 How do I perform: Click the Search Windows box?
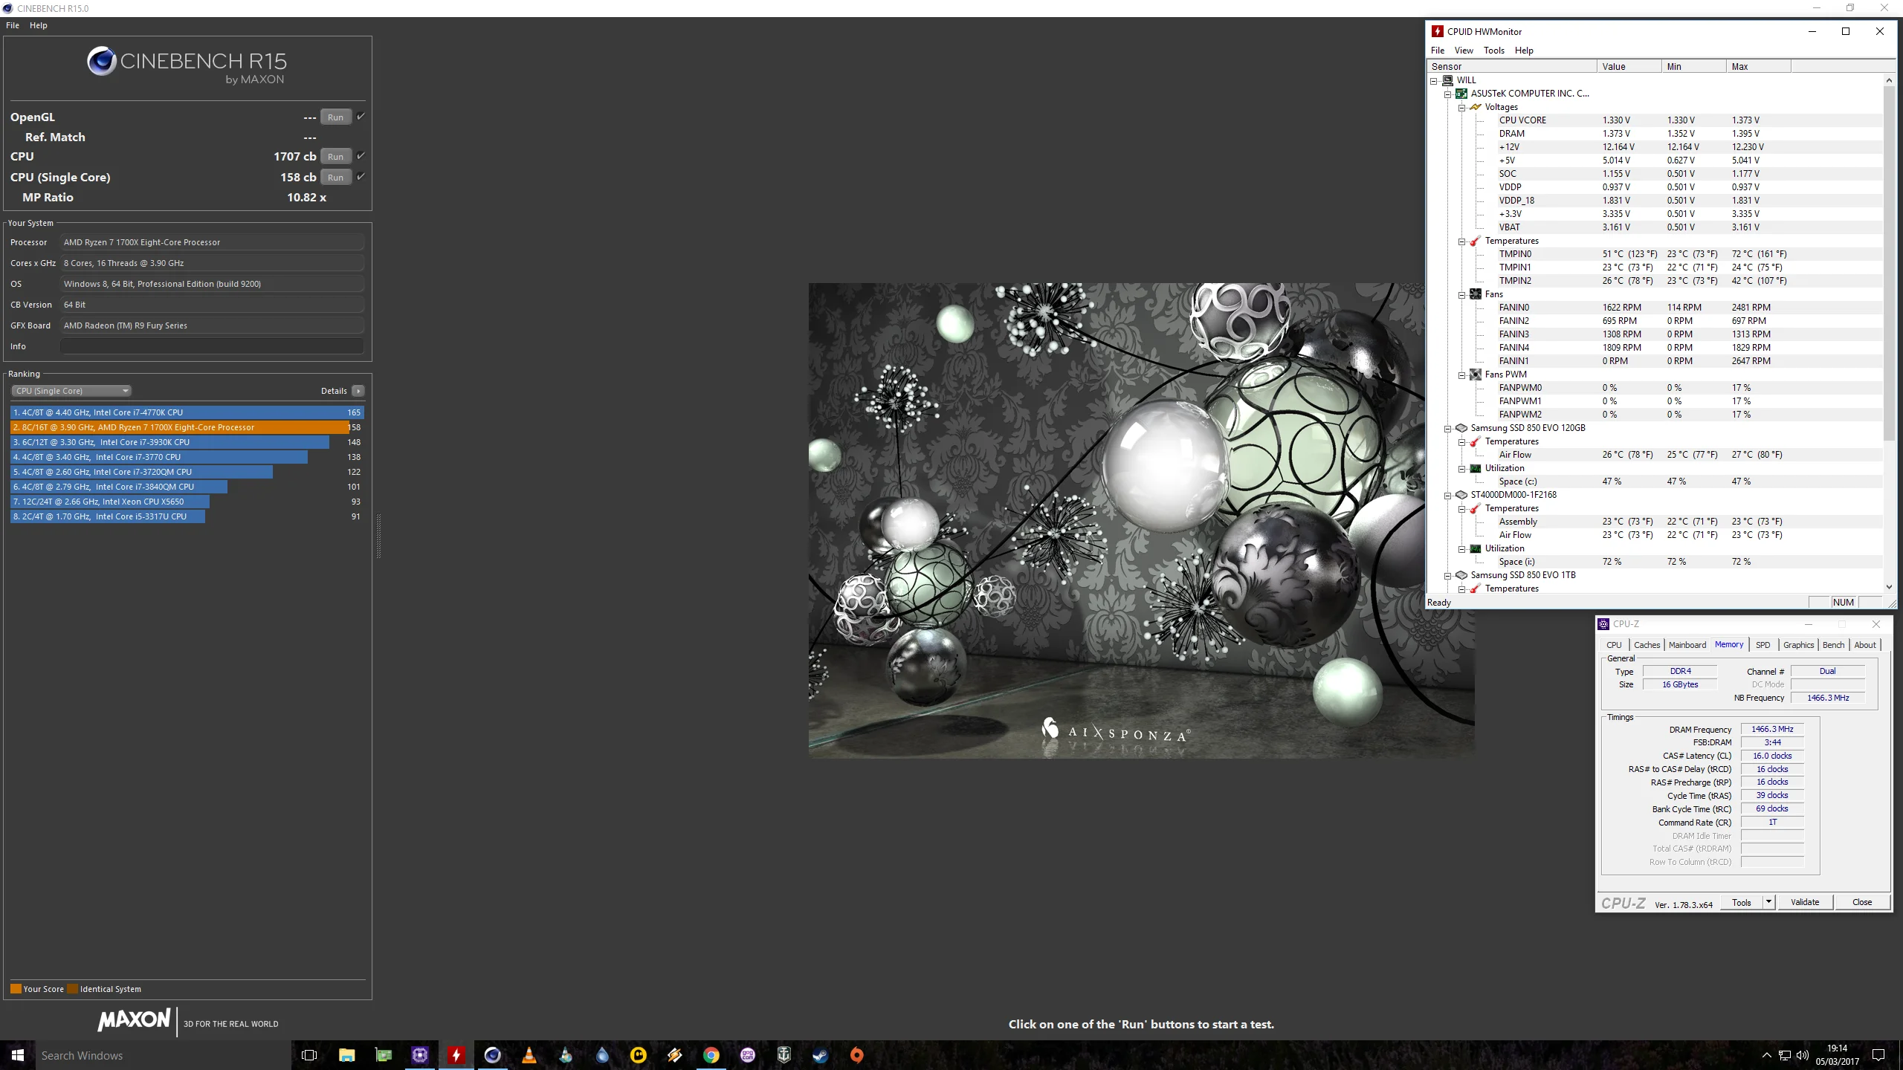(x=164, y=1055)
